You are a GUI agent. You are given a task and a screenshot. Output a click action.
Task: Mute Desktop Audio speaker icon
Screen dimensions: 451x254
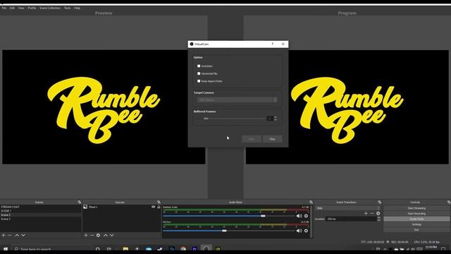click(x=299, y=216)
